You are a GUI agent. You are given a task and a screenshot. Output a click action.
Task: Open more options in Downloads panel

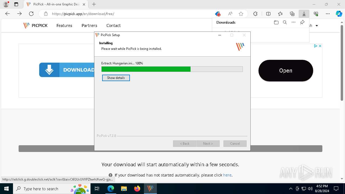[x=294, y=22]
